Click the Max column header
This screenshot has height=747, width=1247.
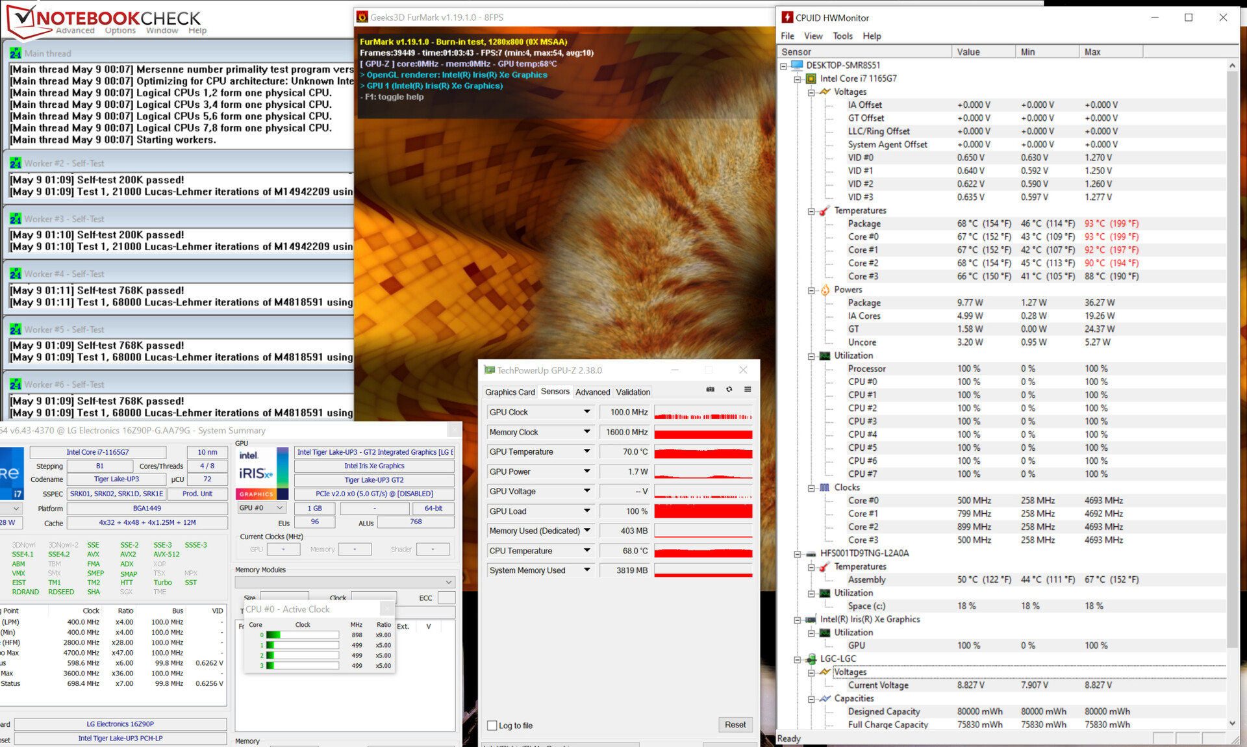click(x=1110, y=52)
